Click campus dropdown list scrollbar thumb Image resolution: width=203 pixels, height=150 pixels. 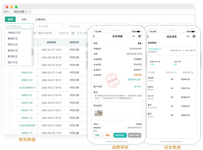click(x=32, y=52)
